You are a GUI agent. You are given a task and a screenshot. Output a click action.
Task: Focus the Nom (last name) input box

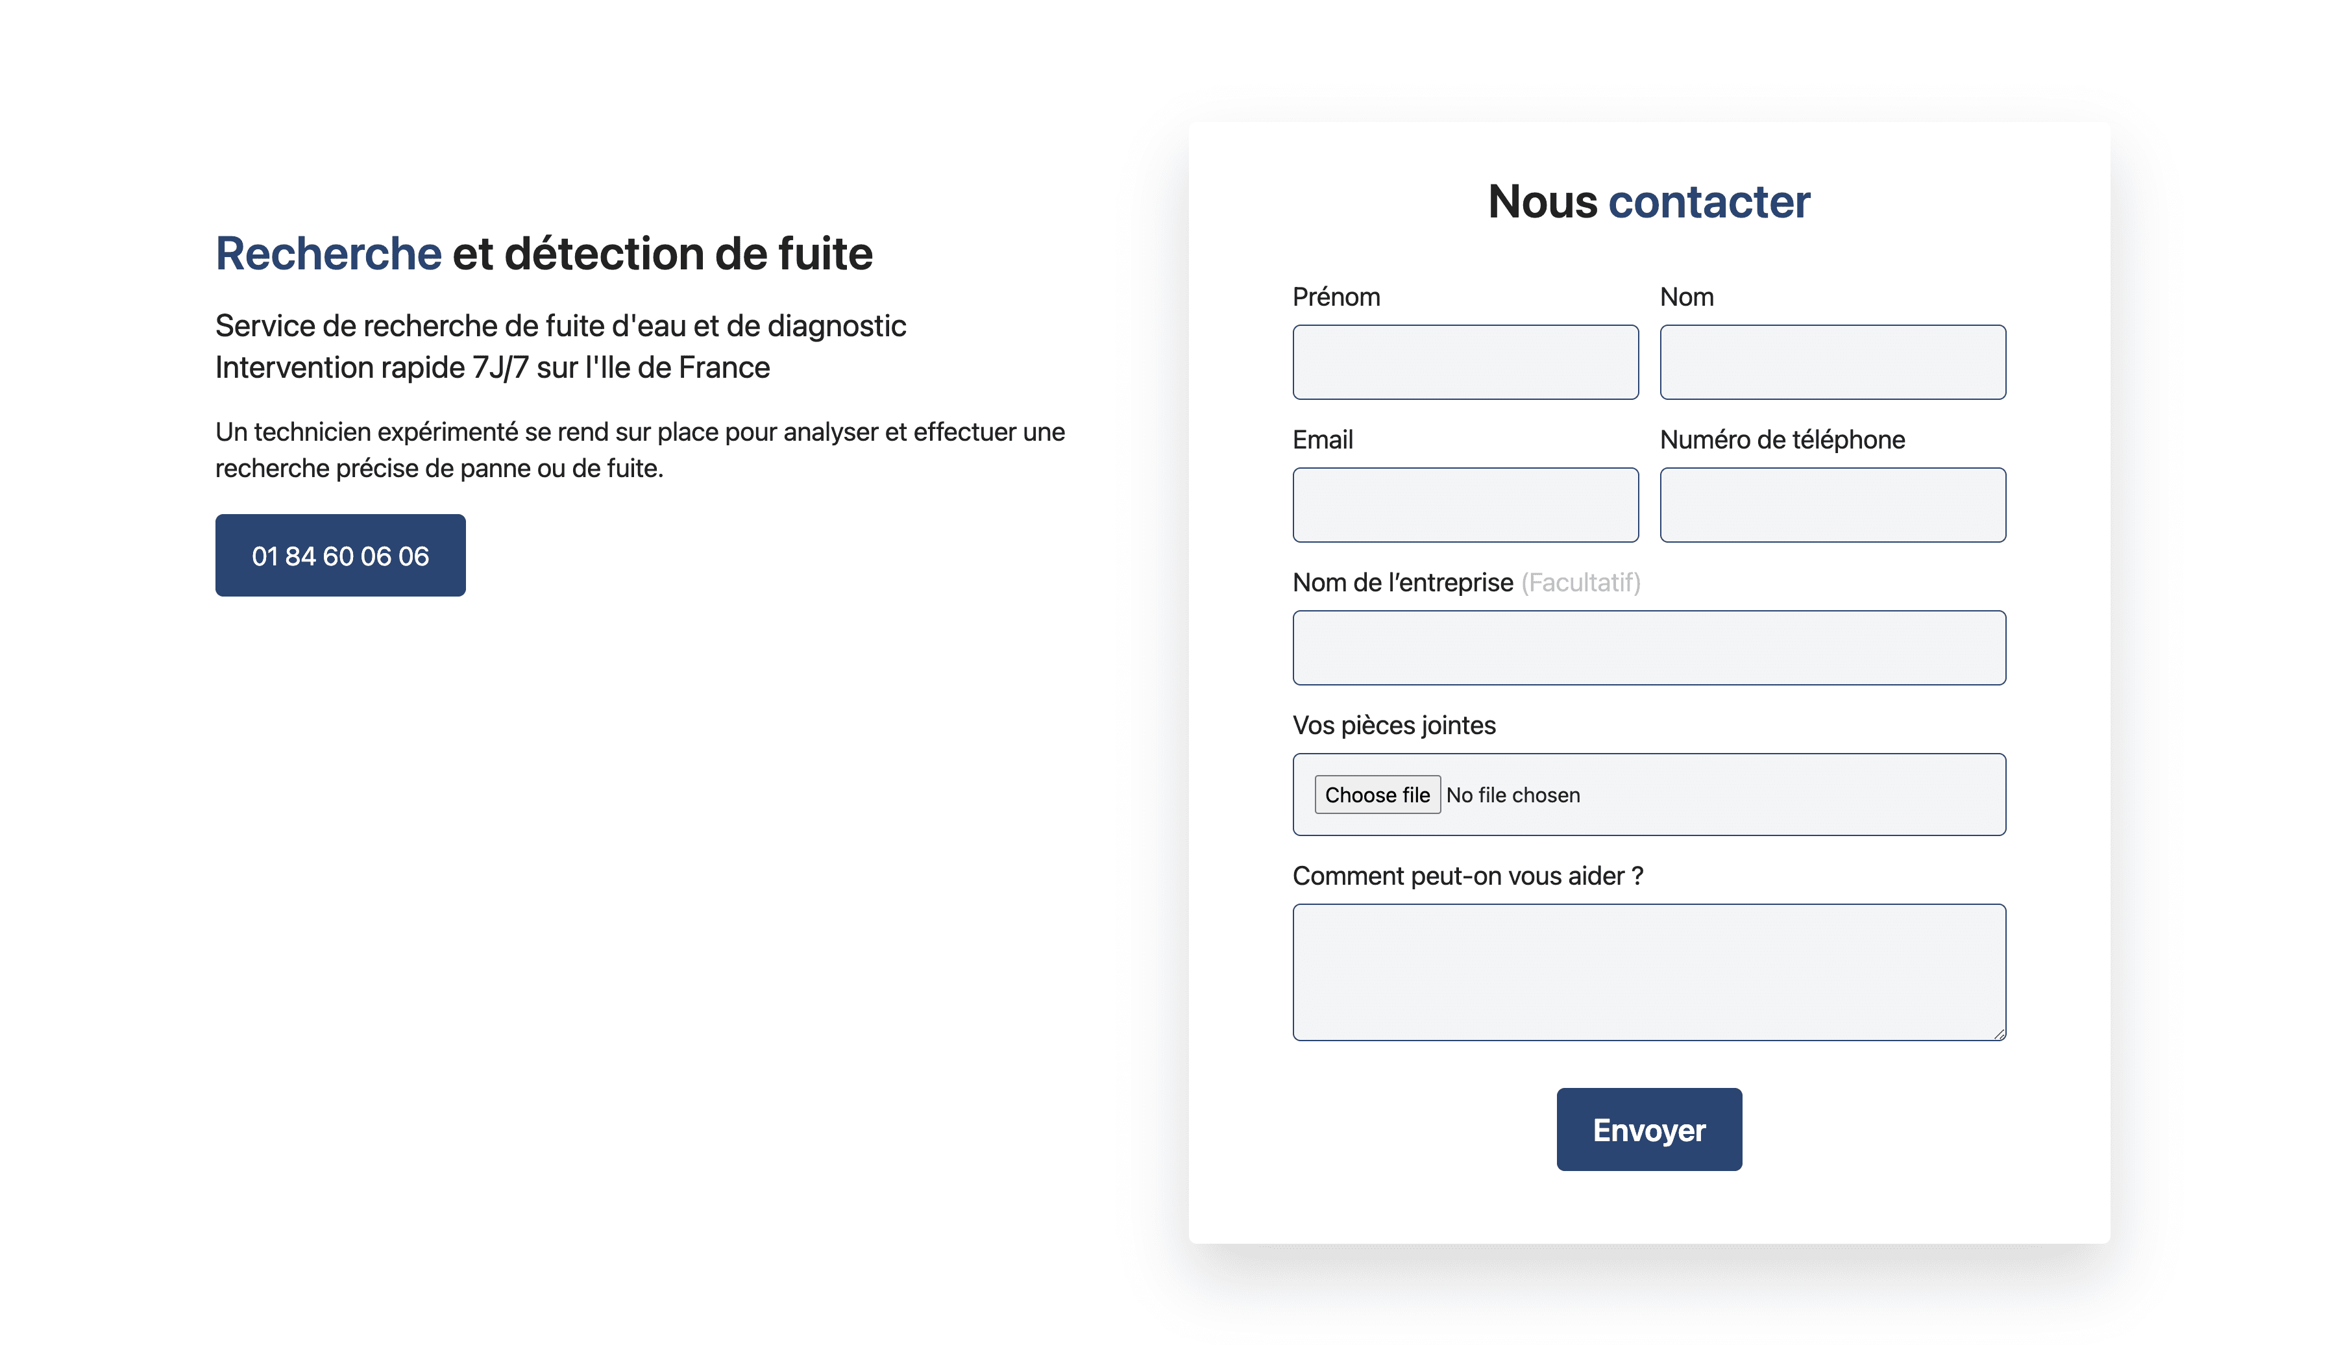pos(1832,362)
